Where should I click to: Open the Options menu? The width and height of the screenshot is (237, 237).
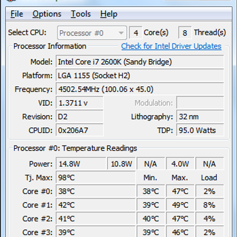click(x=47, y=14)
